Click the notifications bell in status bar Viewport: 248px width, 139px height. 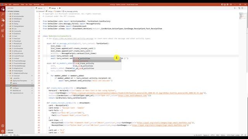tap(245, 135)
